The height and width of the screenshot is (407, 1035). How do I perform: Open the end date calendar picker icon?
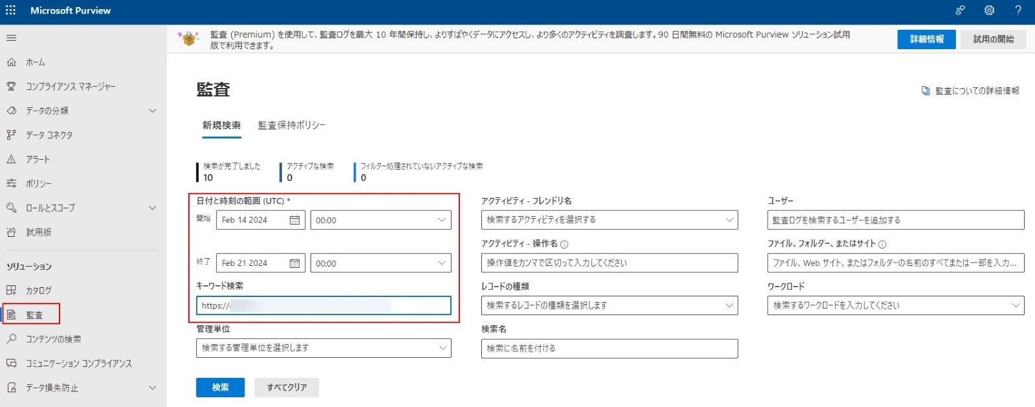(x=294, y=263)
